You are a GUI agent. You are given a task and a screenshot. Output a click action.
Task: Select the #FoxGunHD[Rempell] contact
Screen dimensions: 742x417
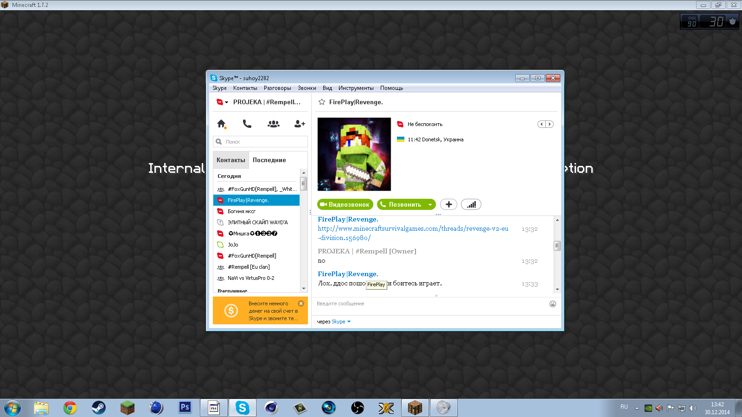tap(256, 256)
